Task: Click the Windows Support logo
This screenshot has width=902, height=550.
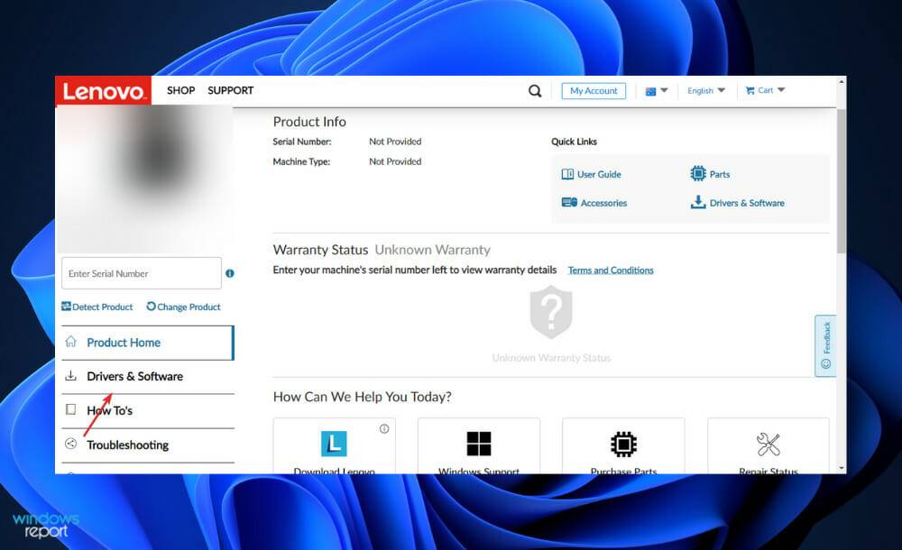Action: click(x=478, y=443)
